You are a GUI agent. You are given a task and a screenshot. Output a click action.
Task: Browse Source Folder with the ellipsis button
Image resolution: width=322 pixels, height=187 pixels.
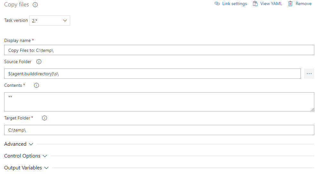tap(309, 74)
